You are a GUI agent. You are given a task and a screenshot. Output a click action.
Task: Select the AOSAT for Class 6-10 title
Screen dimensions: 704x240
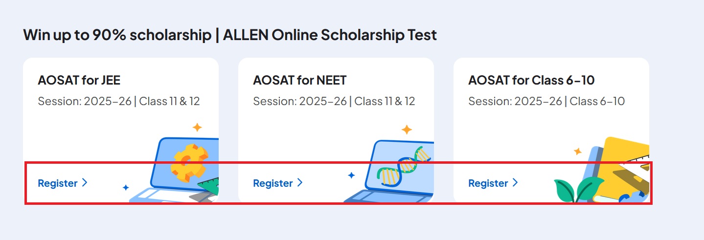[x=531, y=80]
